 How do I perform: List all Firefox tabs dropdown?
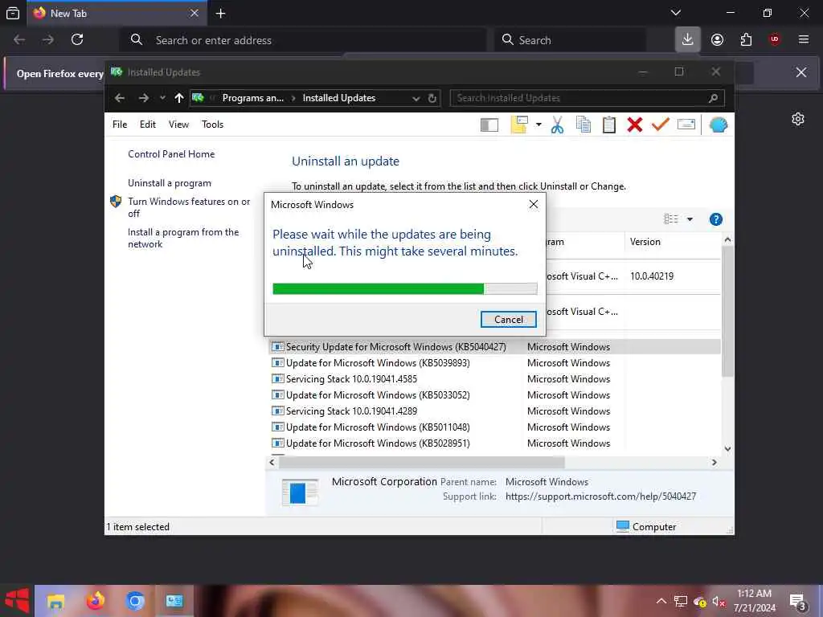click(676, 13)
